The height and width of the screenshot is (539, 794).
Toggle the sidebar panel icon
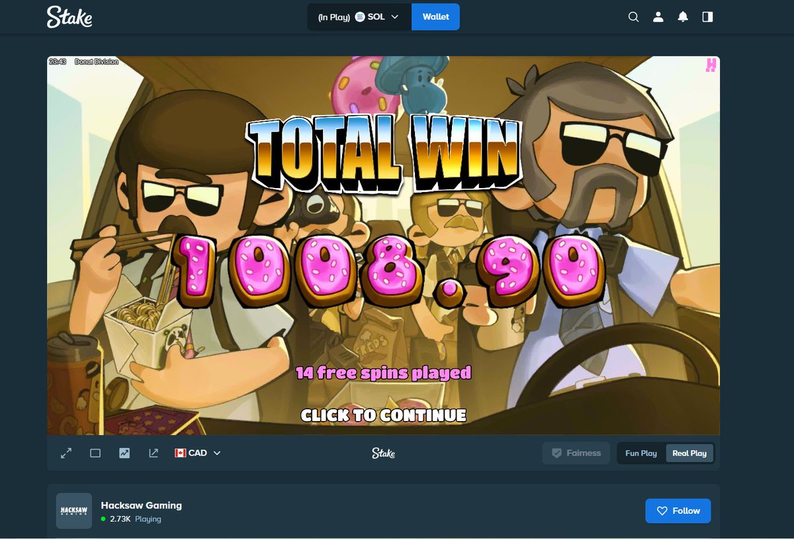click(x=707, y=17)
